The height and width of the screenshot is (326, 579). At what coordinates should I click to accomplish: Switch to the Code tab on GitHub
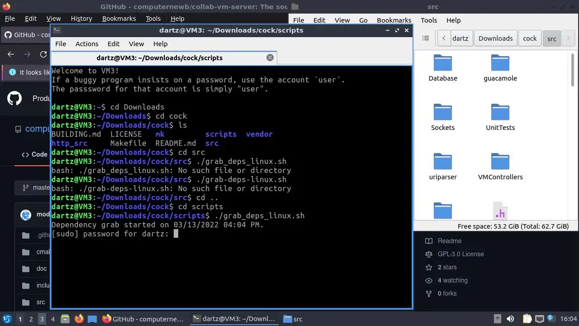[34, 154]
